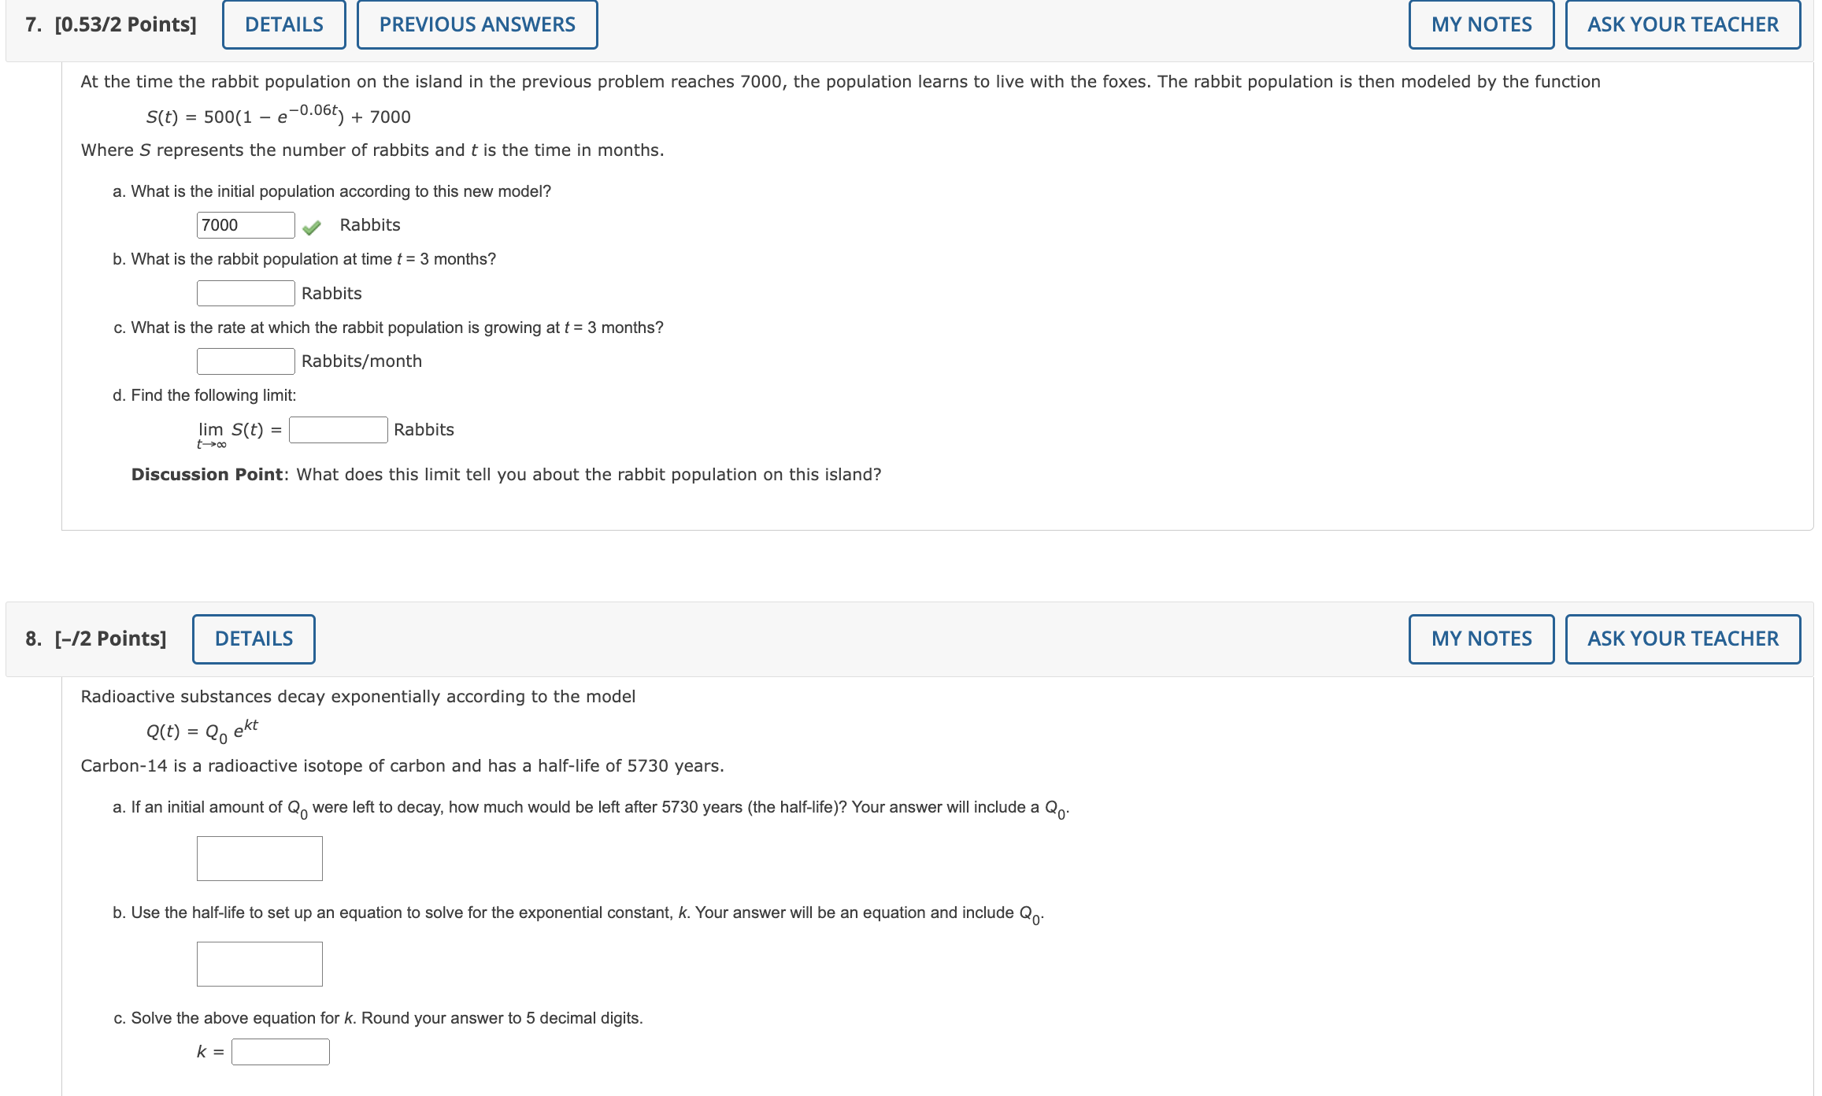Open DETAILS for question 7

tap(282, 24)
